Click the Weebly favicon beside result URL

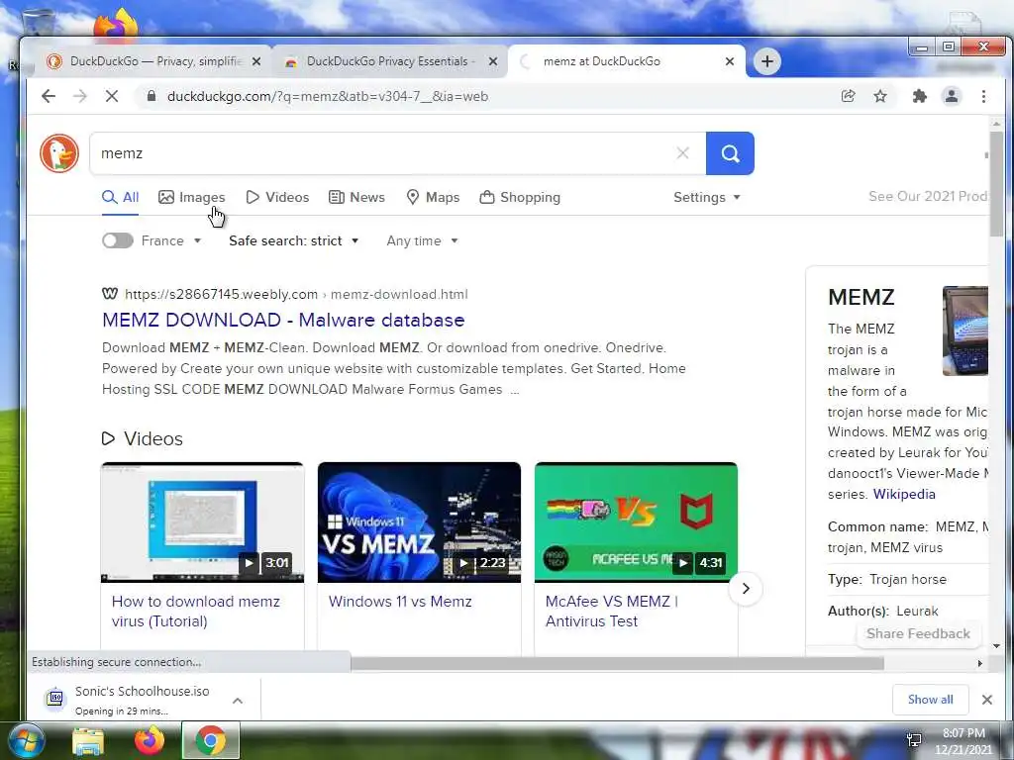tap(110, 294)
